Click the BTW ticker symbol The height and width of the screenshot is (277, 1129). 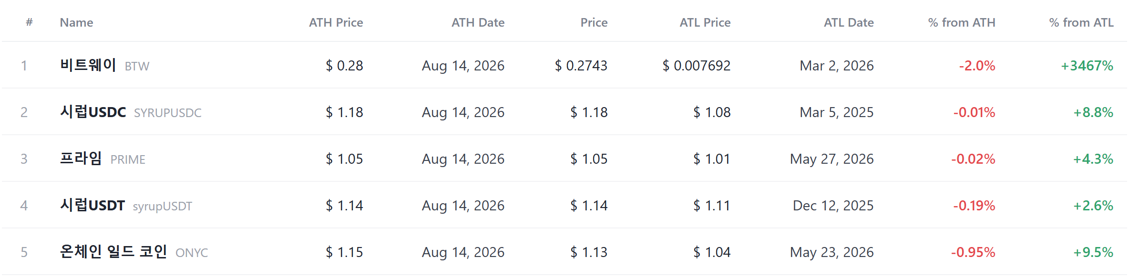[x=137, y=66]
